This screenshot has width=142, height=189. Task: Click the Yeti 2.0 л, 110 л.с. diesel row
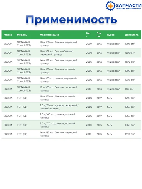coord(71,107)
